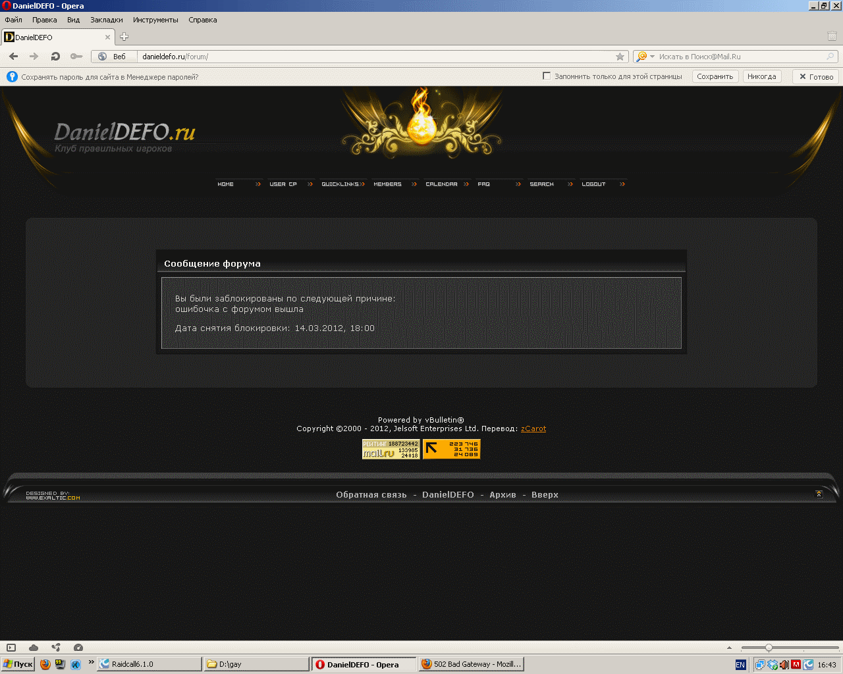Open the Справка menu
Viewport: 843px width, 674px height.
203,20
